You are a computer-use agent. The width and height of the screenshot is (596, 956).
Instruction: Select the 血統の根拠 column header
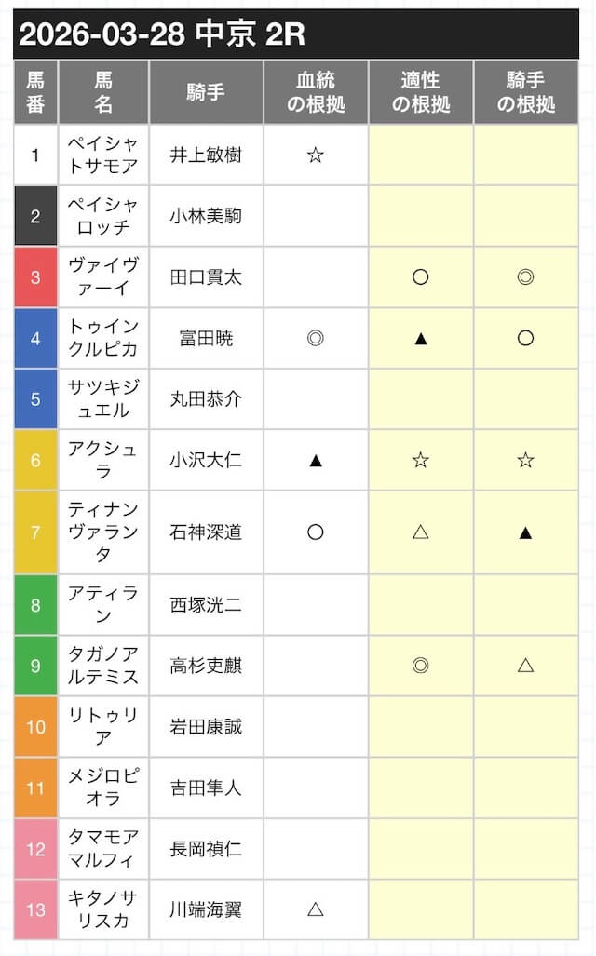[316, 92]
